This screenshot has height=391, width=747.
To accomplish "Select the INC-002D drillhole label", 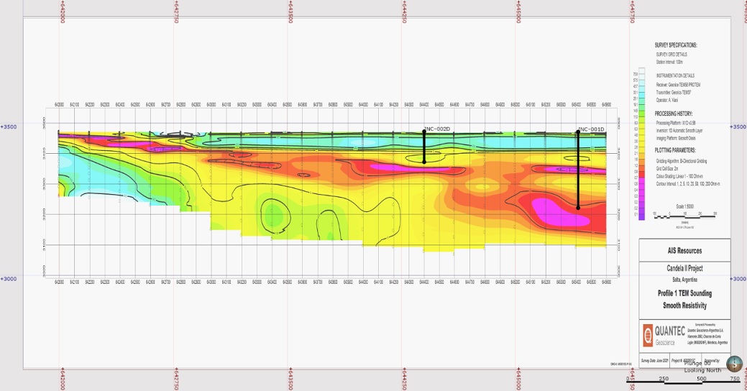I will coord(437,129).
